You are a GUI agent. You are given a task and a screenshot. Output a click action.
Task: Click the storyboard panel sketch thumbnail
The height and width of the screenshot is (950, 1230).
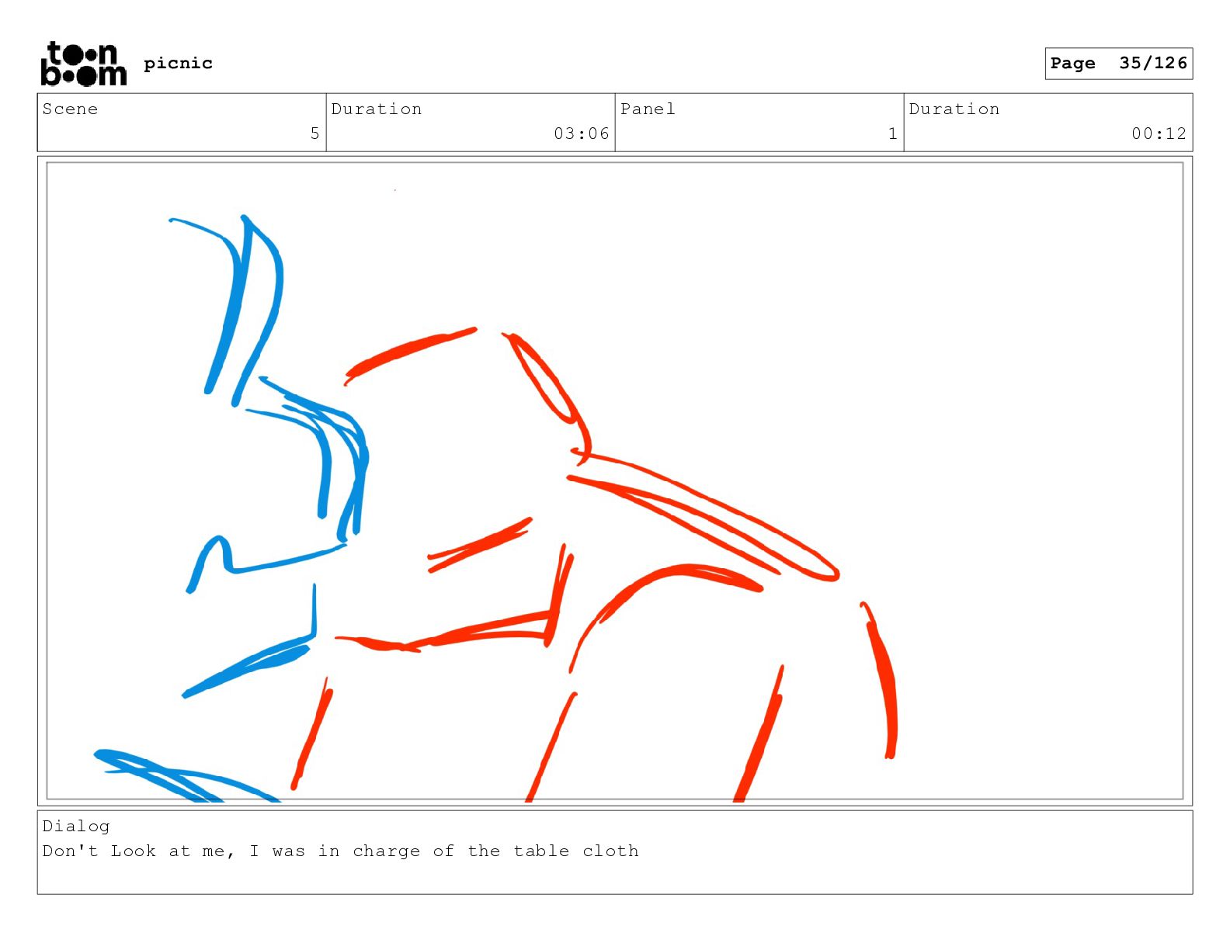(x=615, y=480)
